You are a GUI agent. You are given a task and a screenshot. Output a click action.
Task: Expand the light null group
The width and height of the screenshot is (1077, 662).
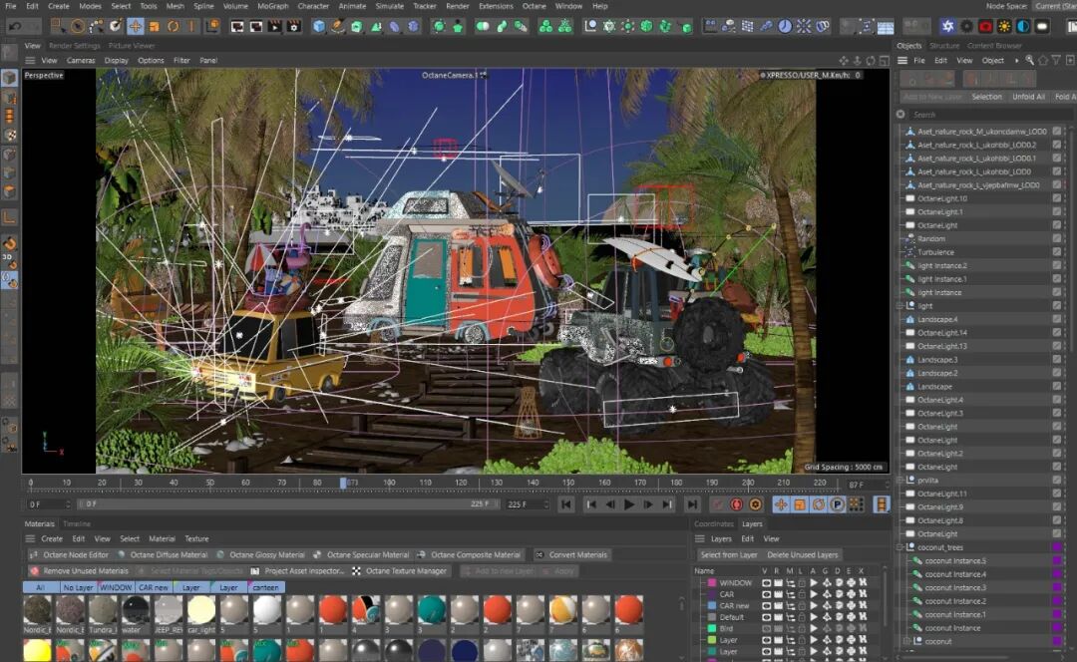899,306
